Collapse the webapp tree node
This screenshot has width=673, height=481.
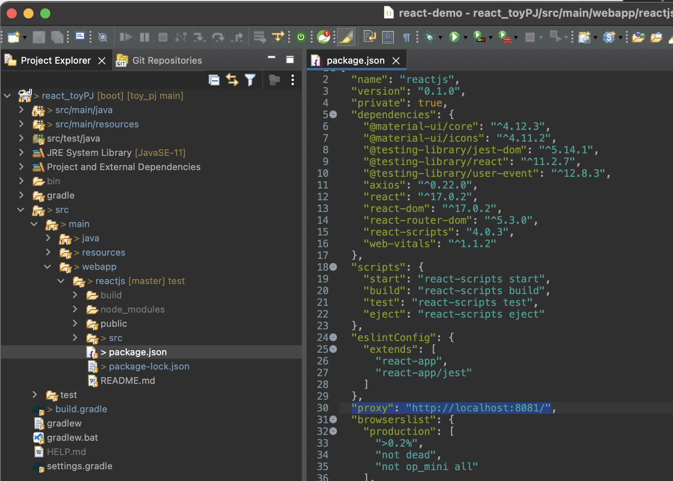(47, 267)
